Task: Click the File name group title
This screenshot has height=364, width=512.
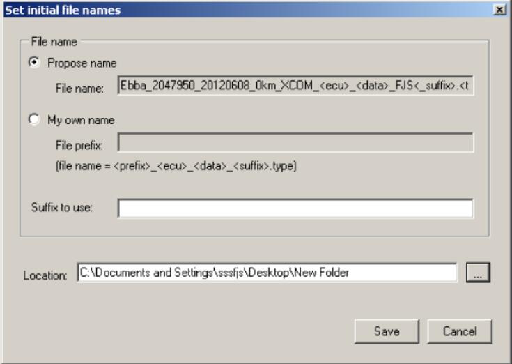Action: tap(54, 42)
